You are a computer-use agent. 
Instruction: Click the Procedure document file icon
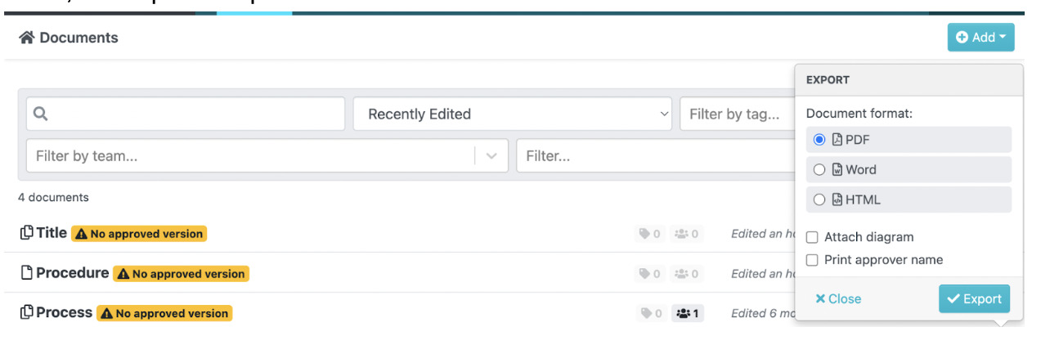point(26,273)
